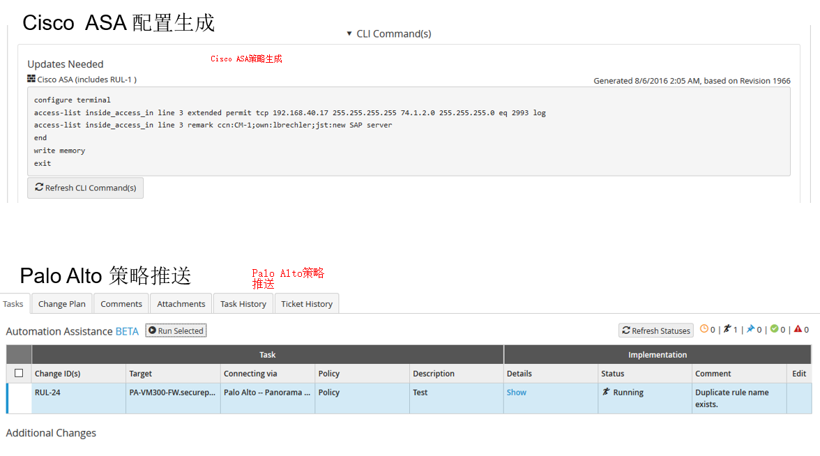Open the Attachments tab

181,304
